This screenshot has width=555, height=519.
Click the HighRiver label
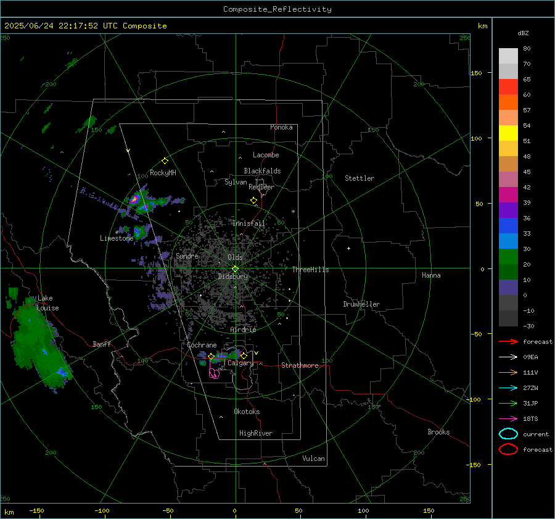coord(256,433)
